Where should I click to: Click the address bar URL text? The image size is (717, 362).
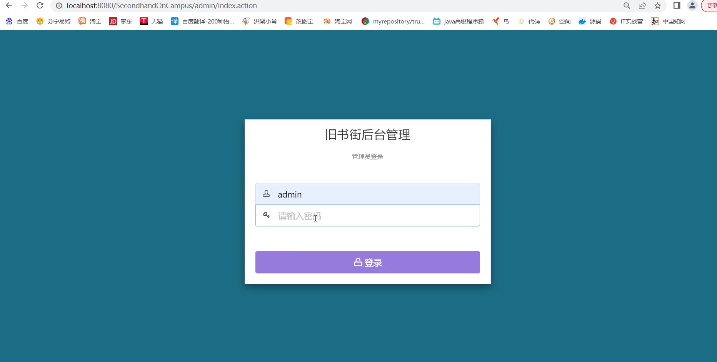click(x=162, y=6)
